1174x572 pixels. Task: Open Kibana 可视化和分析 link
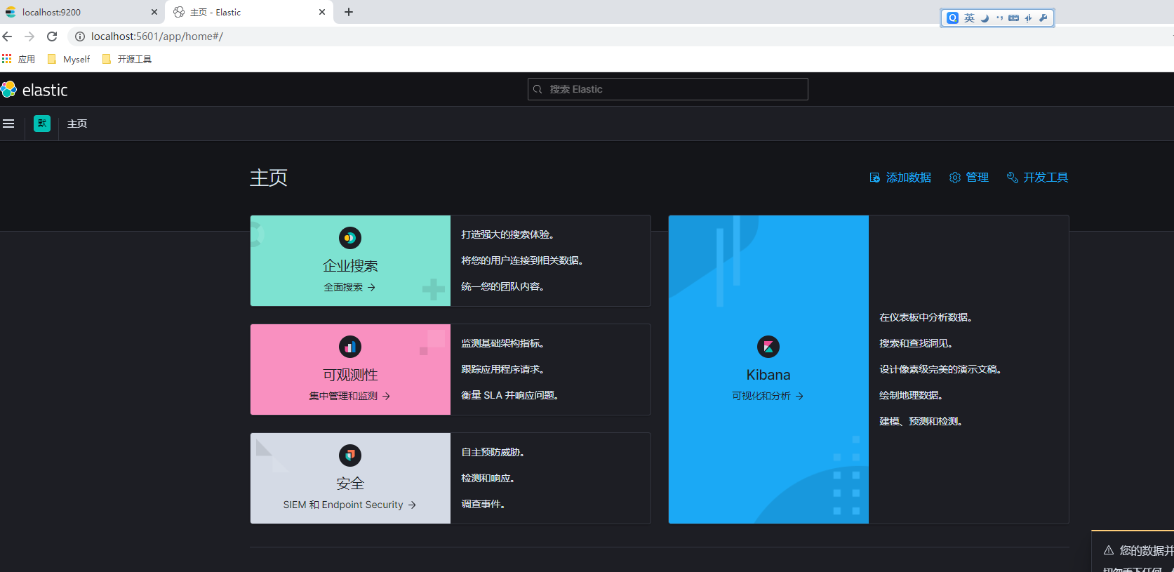768,396
